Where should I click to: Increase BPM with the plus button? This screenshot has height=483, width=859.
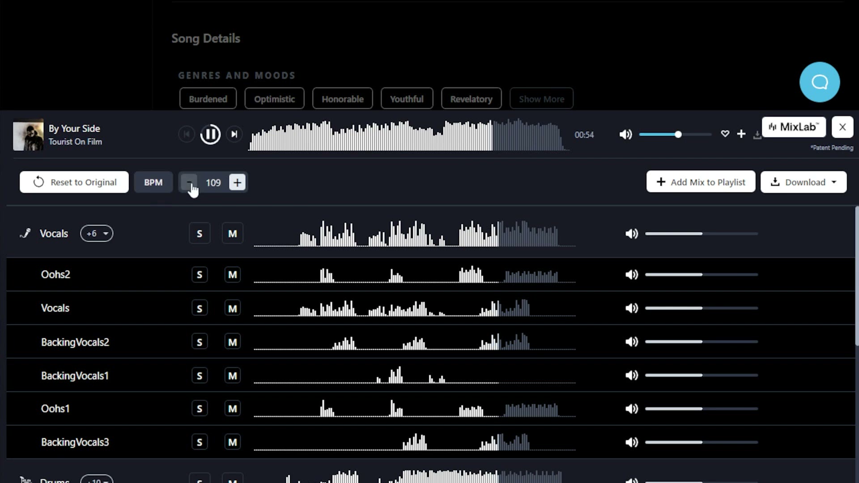(237, 182)
